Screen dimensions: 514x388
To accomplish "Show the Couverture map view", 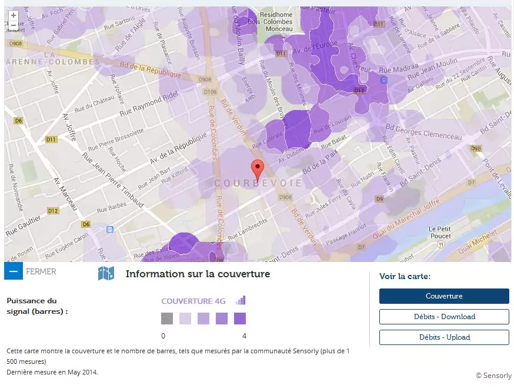I will (444, 296).
